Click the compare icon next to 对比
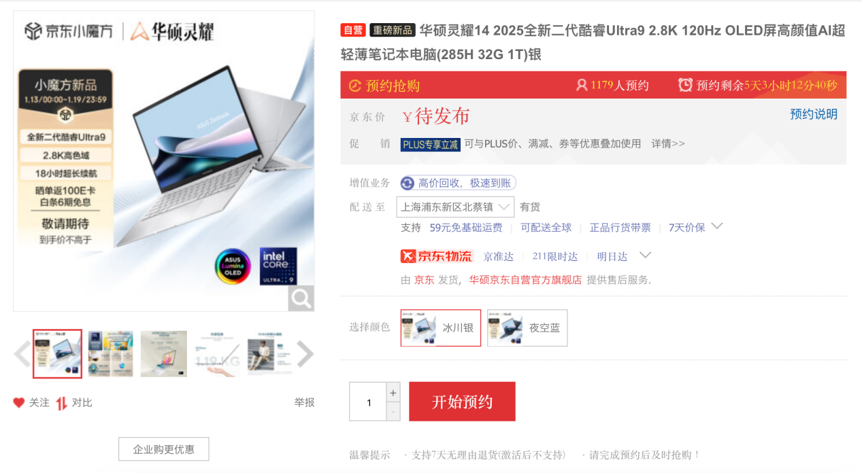Image resolution: width=862 pixels, height=473 pixels. point(61,403)
